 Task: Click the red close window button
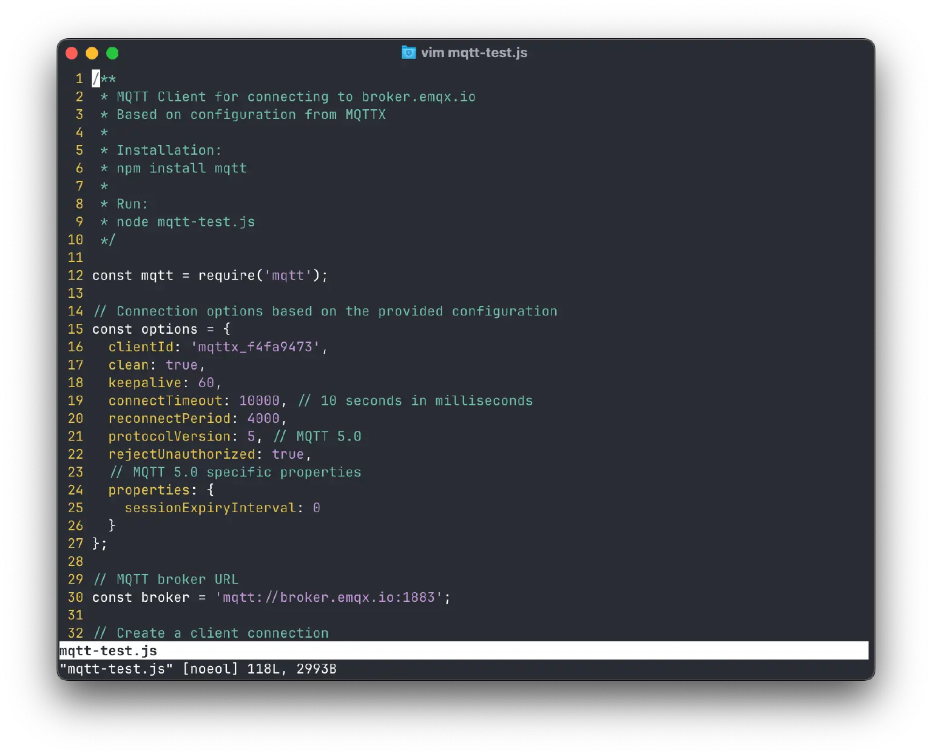[x=72, y=53]
